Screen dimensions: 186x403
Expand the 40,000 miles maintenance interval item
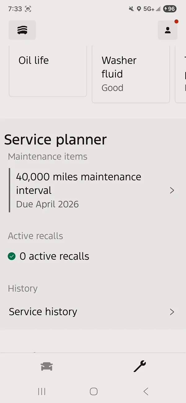coord(172,190)
